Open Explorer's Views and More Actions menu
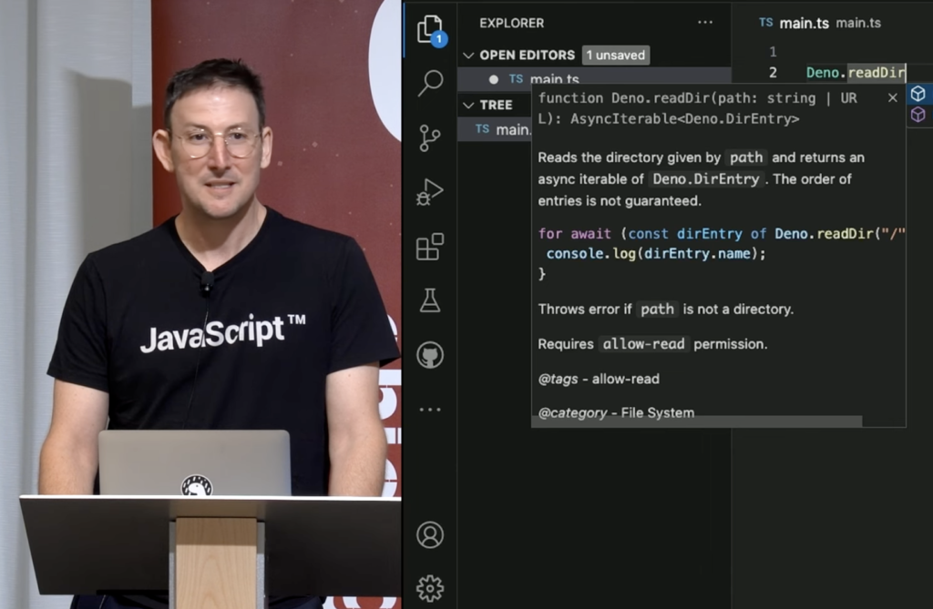933x609 pixels. pos(705,23)
